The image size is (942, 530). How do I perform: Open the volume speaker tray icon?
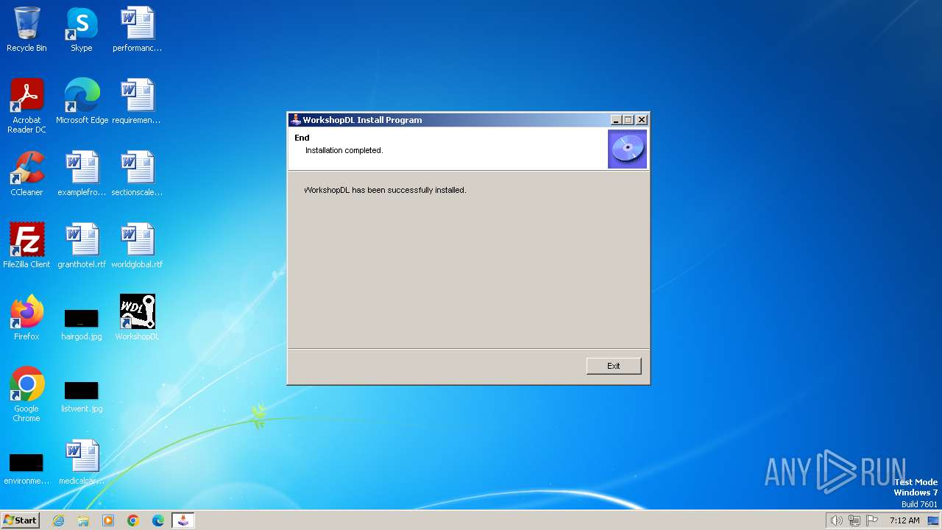[x=836, y=520]
